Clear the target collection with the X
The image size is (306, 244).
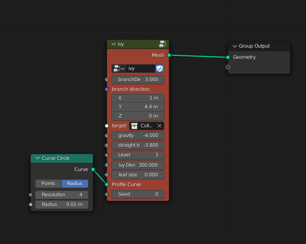click(160, 126)
